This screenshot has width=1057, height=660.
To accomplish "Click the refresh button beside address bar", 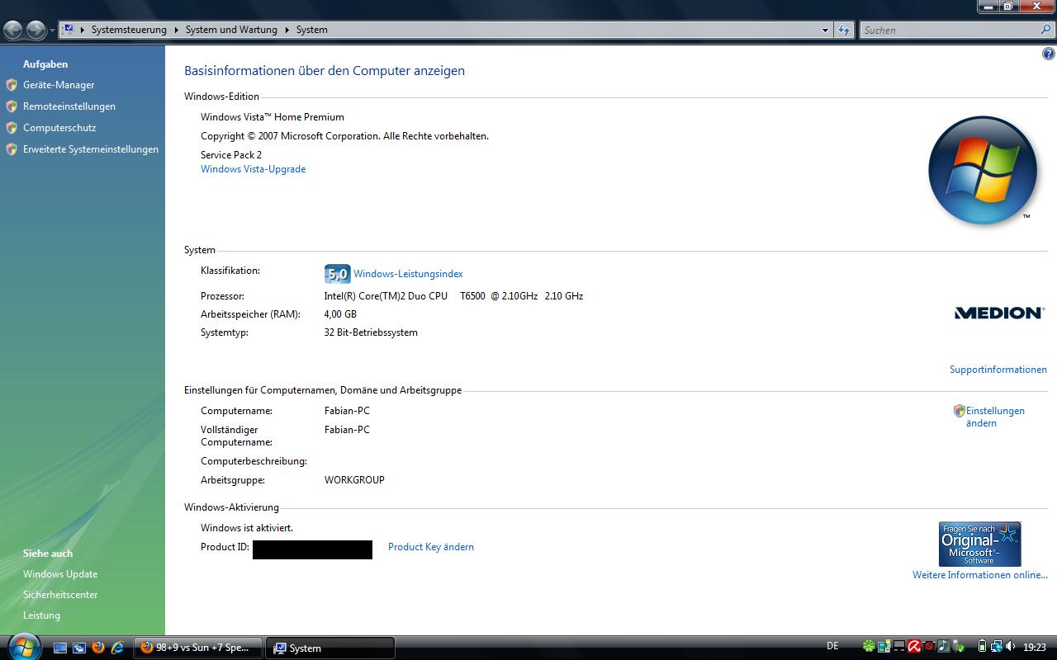I will 843,30.
